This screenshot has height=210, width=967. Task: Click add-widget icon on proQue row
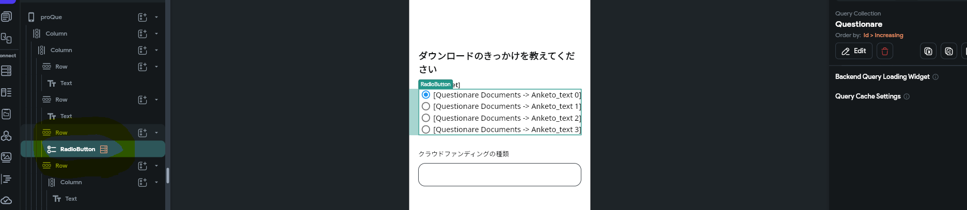pos(142,17)
